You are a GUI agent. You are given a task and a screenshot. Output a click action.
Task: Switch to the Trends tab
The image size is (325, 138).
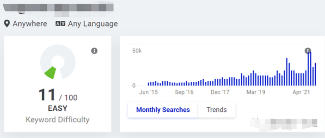tap(216, 109)
